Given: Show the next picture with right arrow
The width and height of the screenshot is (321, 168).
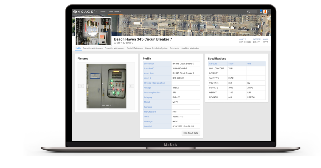Looking at the screenshot, I should click(131, 86).
